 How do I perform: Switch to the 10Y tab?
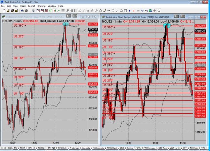[185, 148]
